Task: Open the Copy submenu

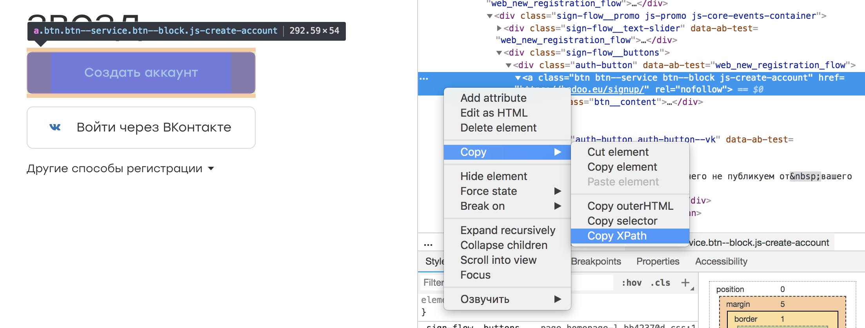Action: [507, 152]
